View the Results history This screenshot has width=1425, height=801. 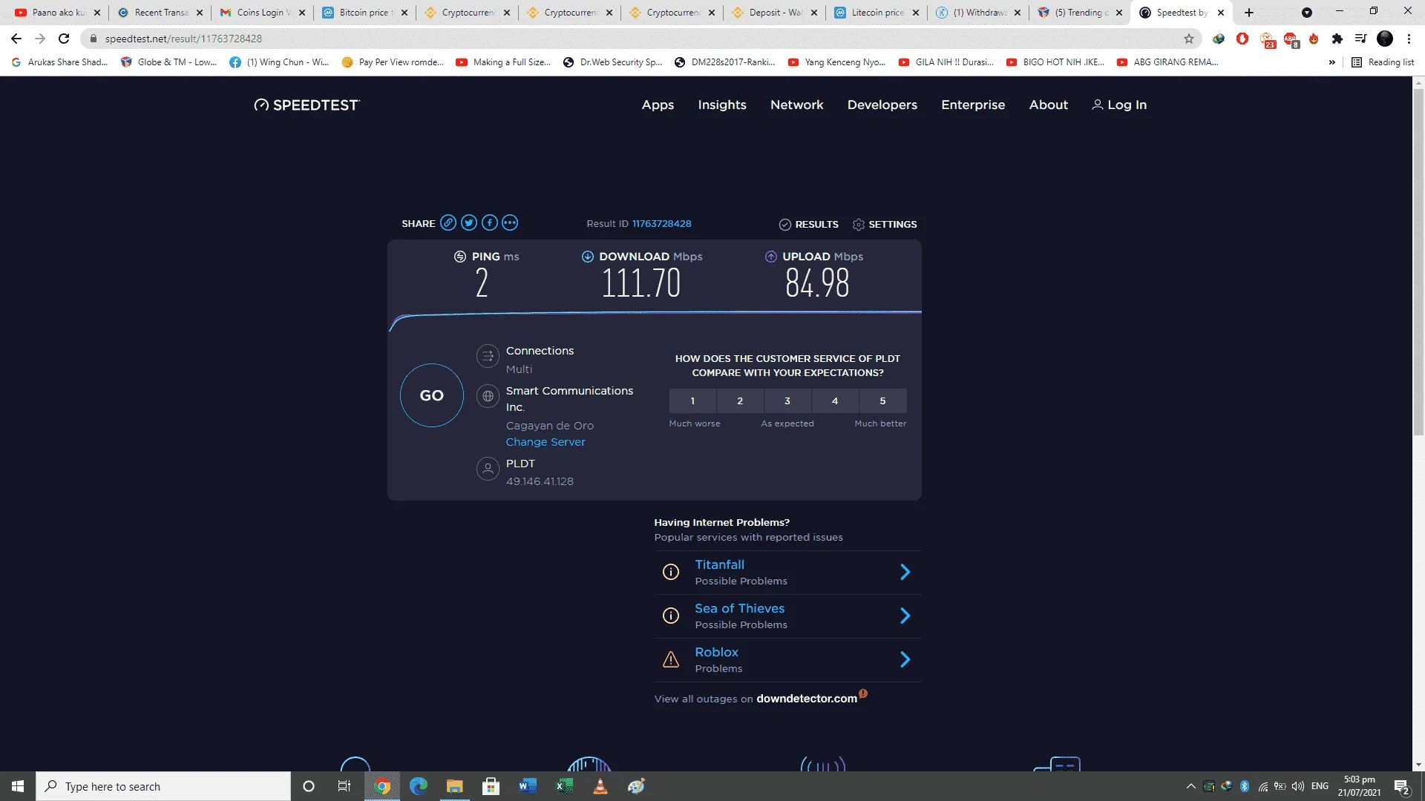pos(809,224)
